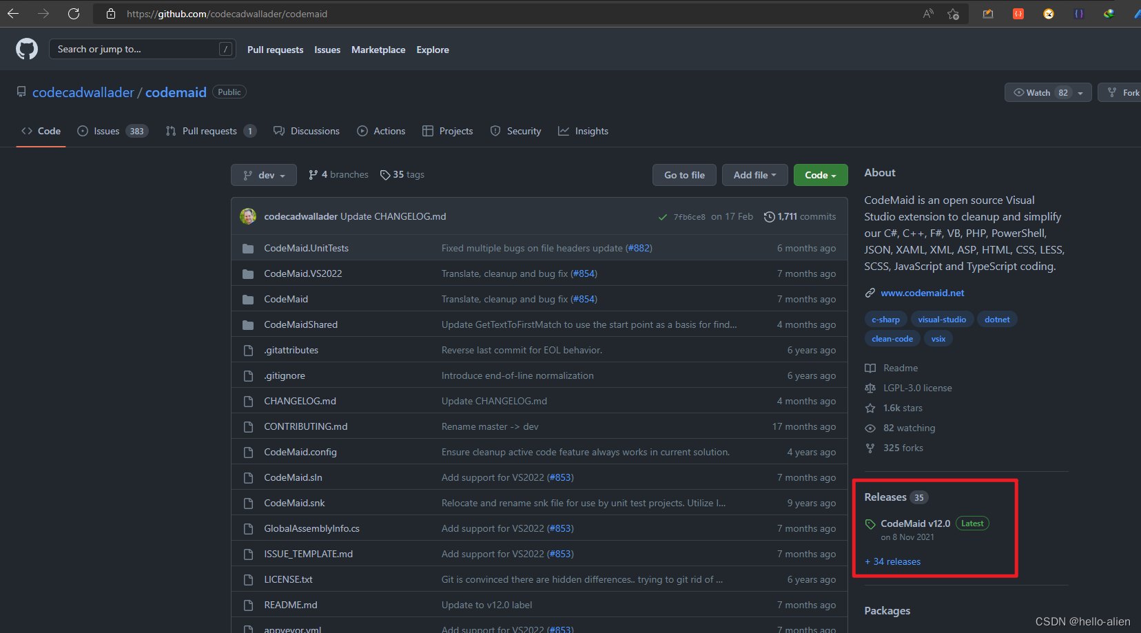Click the Search or jump to field
Image resolution: width=1141 pixels, height=633 pixels.
143,49
